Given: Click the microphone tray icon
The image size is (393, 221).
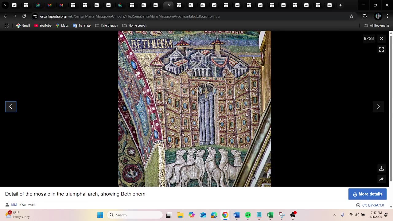Looking at the screenshot, I should 343,215.
